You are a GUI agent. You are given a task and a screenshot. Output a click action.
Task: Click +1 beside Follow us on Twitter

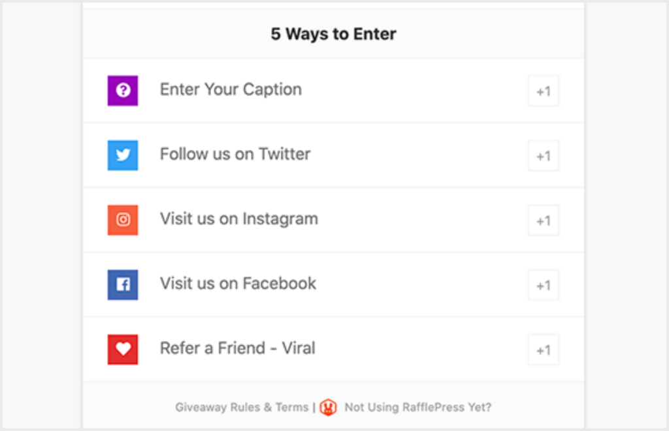[x=543, y=156]
